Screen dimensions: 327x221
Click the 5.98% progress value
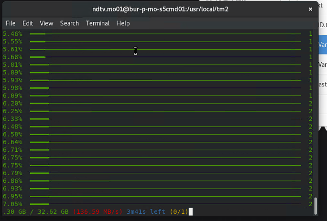pyautogui.click(x=12, y=88)
